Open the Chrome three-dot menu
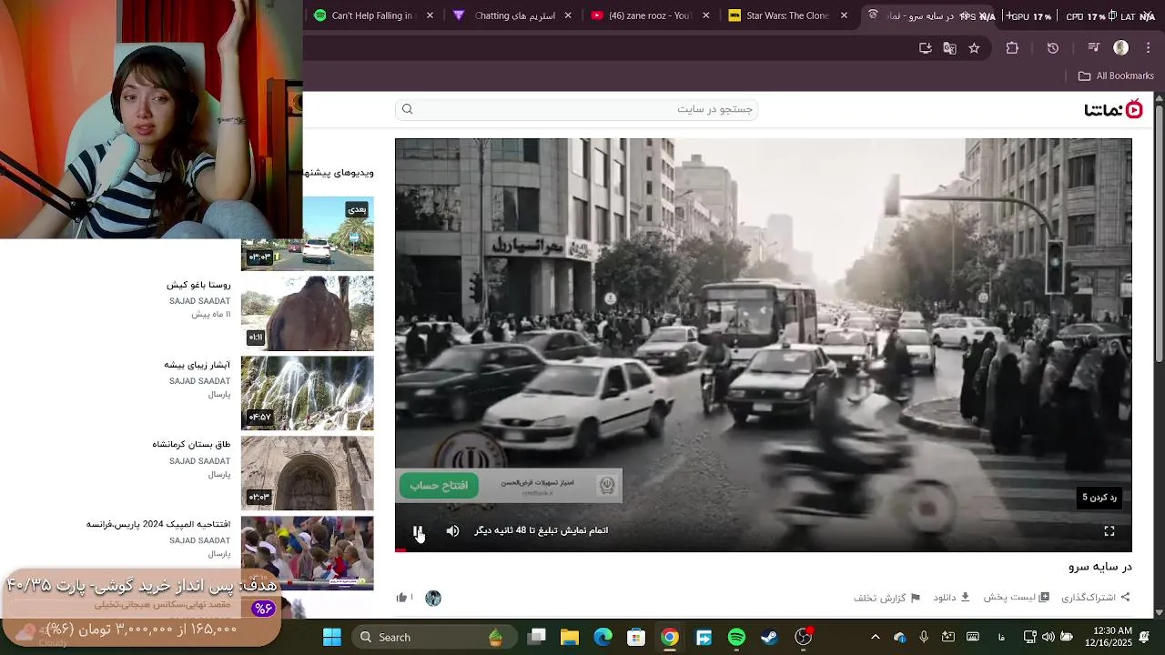 click(x=1149, y=48)
